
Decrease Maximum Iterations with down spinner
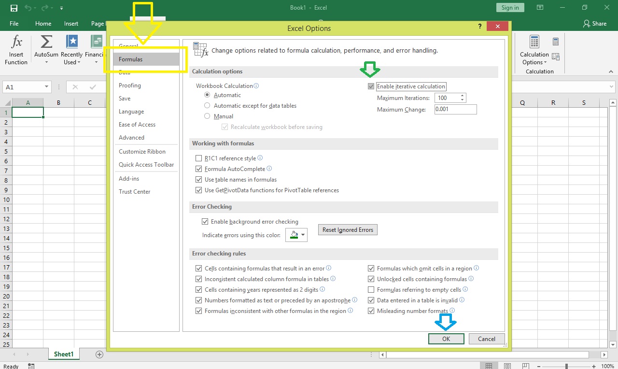[x=463, y=100]
